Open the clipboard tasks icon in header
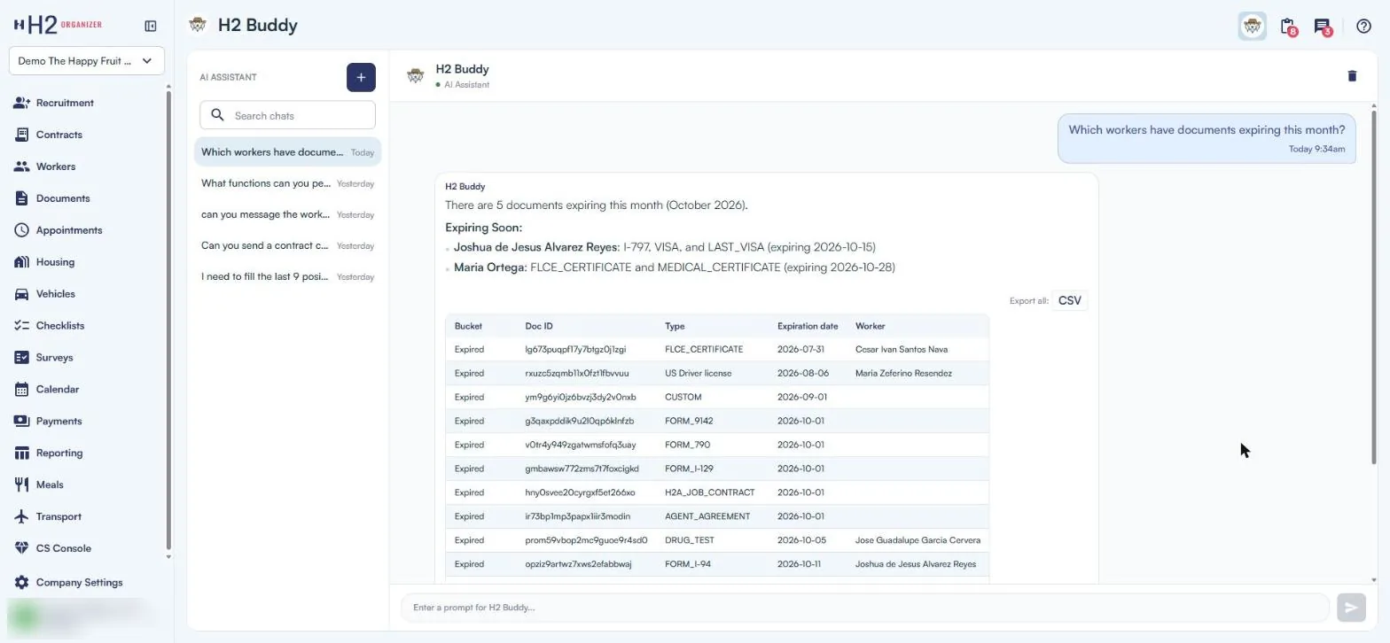The height and width of the screenshot is (643, 1390). click(x=1288, y=27)
